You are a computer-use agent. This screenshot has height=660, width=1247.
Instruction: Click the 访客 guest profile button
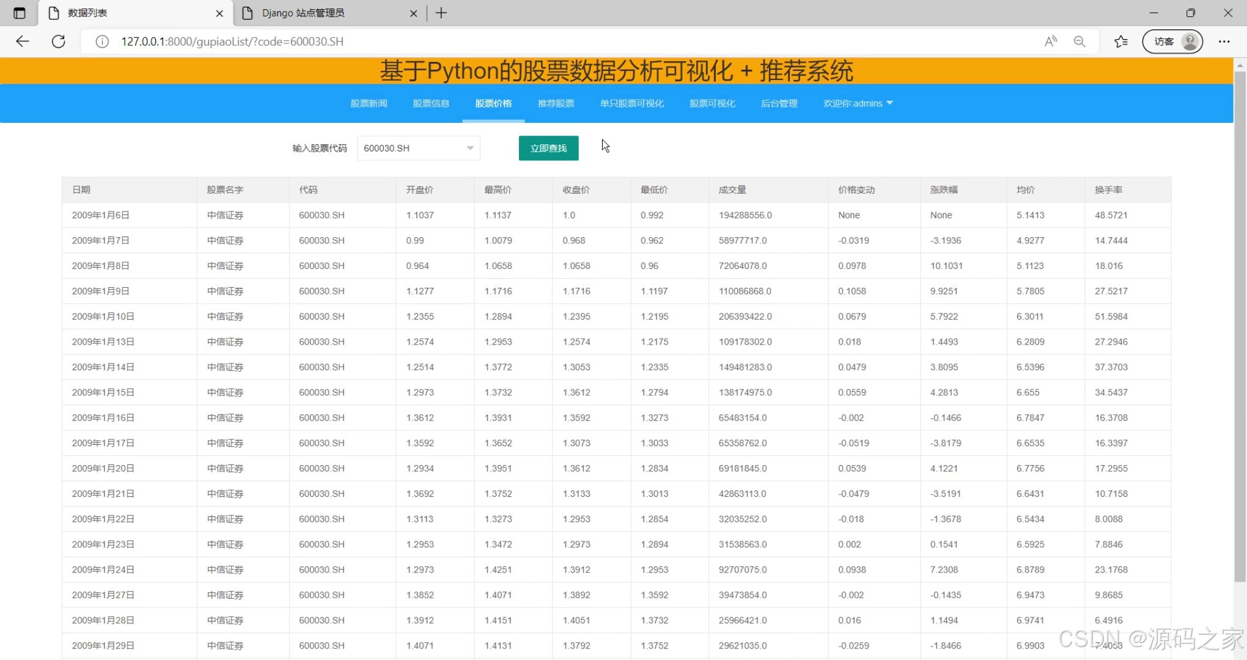[1172, 42]
